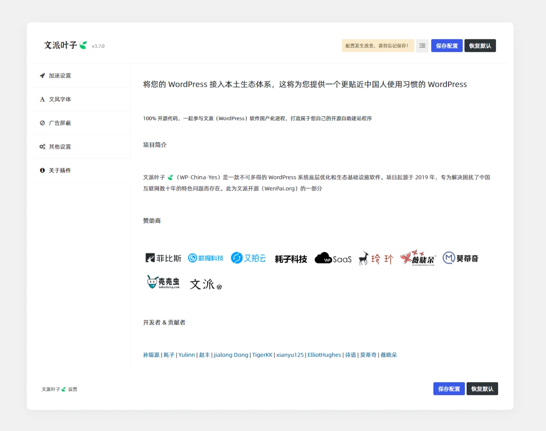
Task: Click the 菲比斯 sponsor logo
Action: (163, 258)
